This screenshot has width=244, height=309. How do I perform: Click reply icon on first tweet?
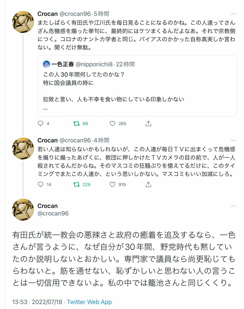(41, 124)
